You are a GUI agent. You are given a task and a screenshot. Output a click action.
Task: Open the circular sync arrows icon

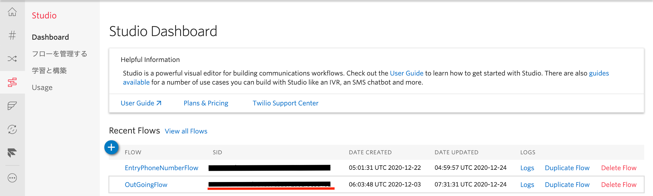[x=12, y=129]
